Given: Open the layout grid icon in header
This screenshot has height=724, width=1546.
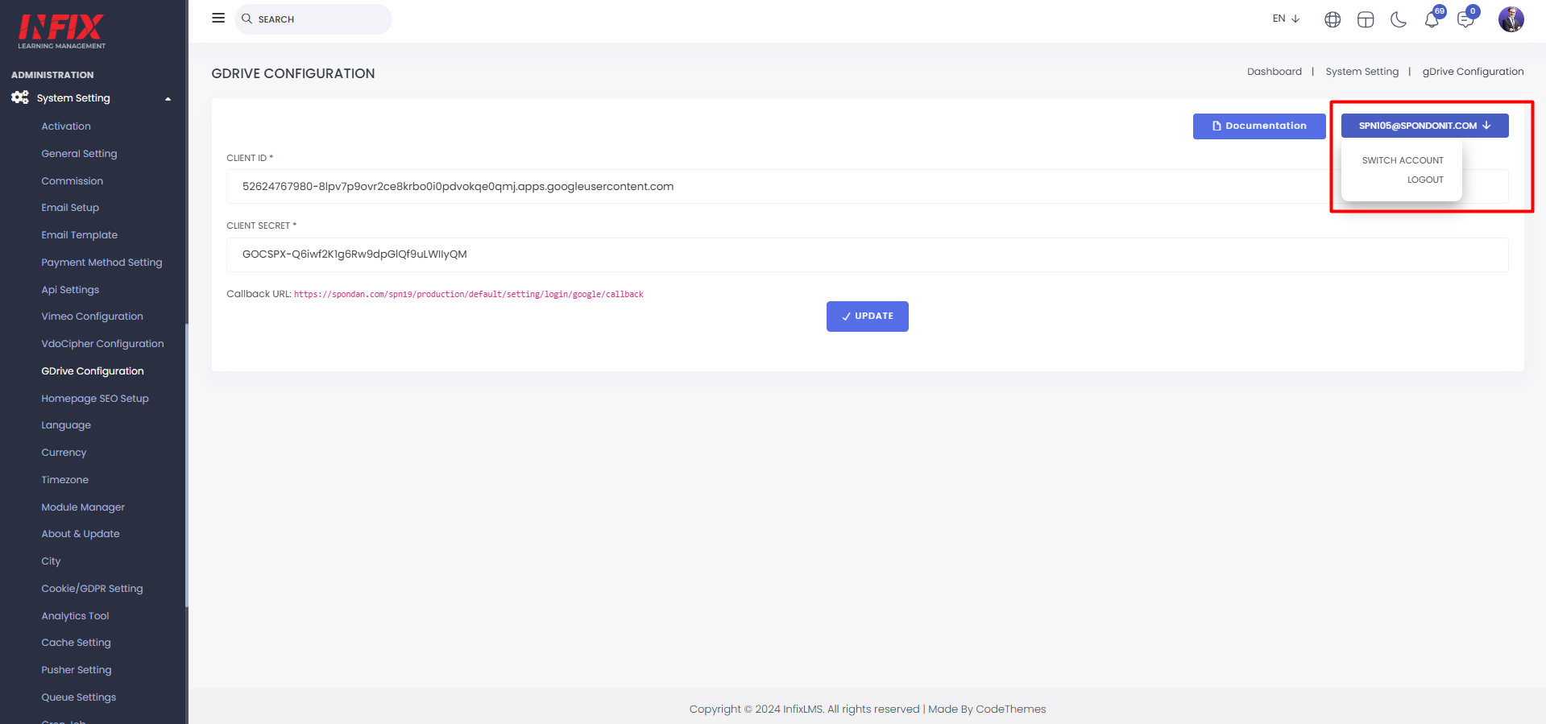Looking at the screenshot, I should (1366, 19).
